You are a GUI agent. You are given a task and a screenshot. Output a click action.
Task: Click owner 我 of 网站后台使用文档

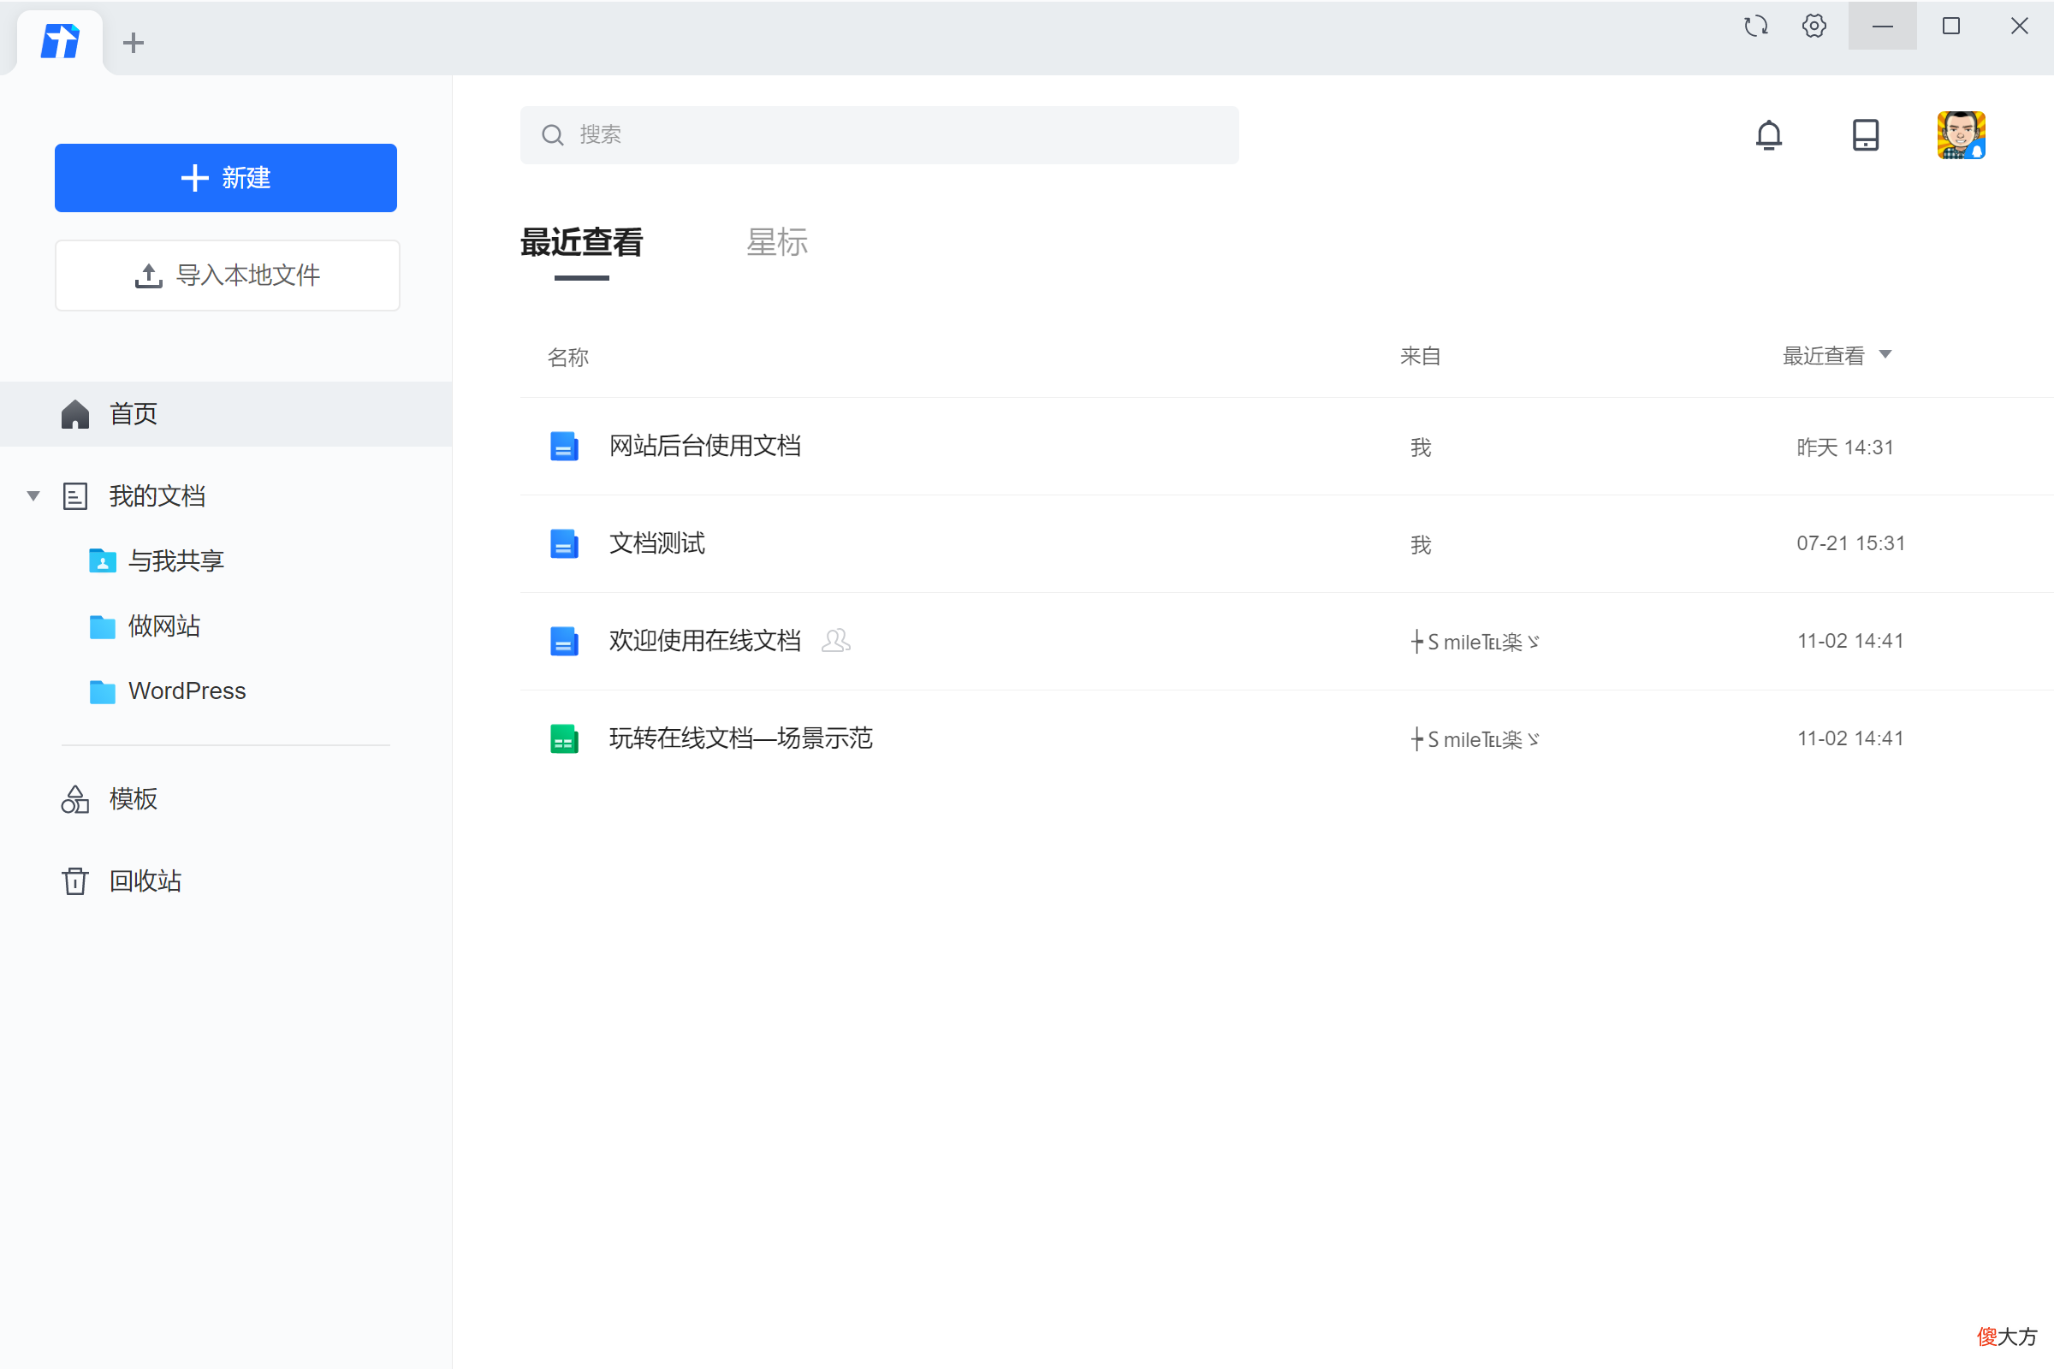1421,447
